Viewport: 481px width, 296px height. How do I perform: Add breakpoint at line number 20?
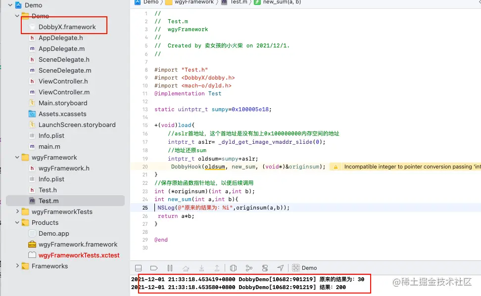point(145,167)
